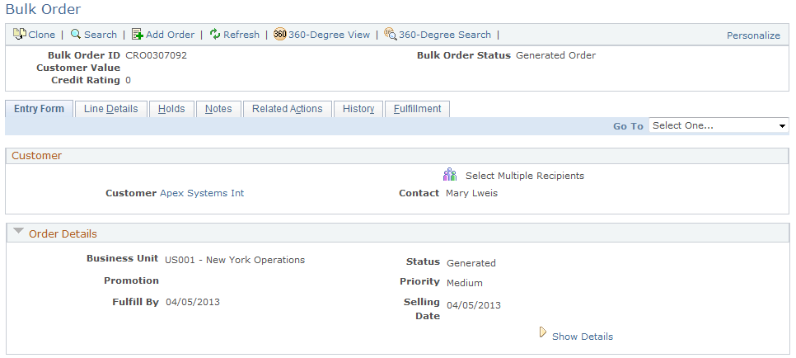Click the 360-Degree Search icon
The height and width of the screenshot is (358, 796).
391,35
